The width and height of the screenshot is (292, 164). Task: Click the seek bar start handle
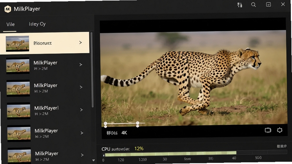[105, 124]
